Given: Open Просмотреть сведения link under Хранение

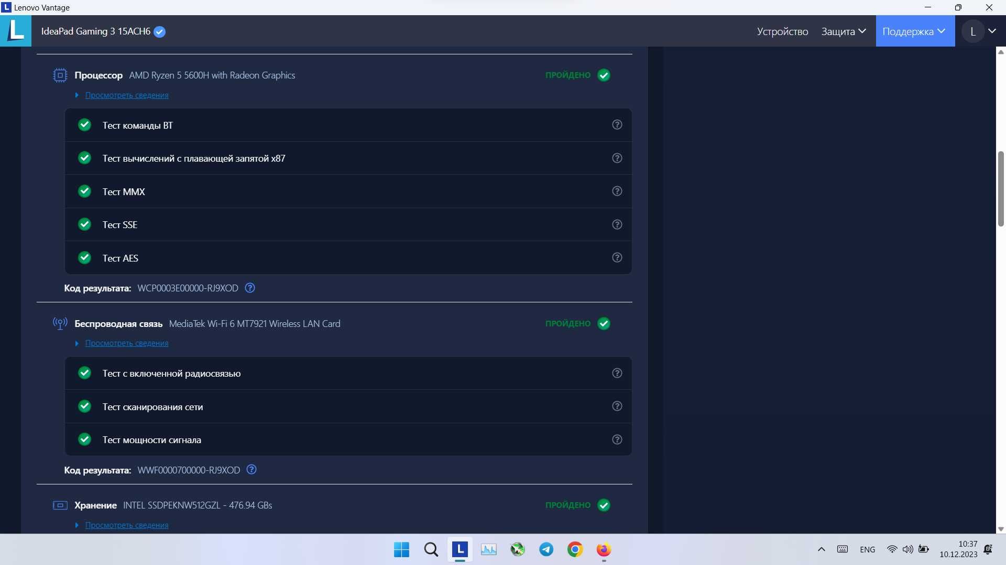Looking at the screenshot, I should 127,525.
